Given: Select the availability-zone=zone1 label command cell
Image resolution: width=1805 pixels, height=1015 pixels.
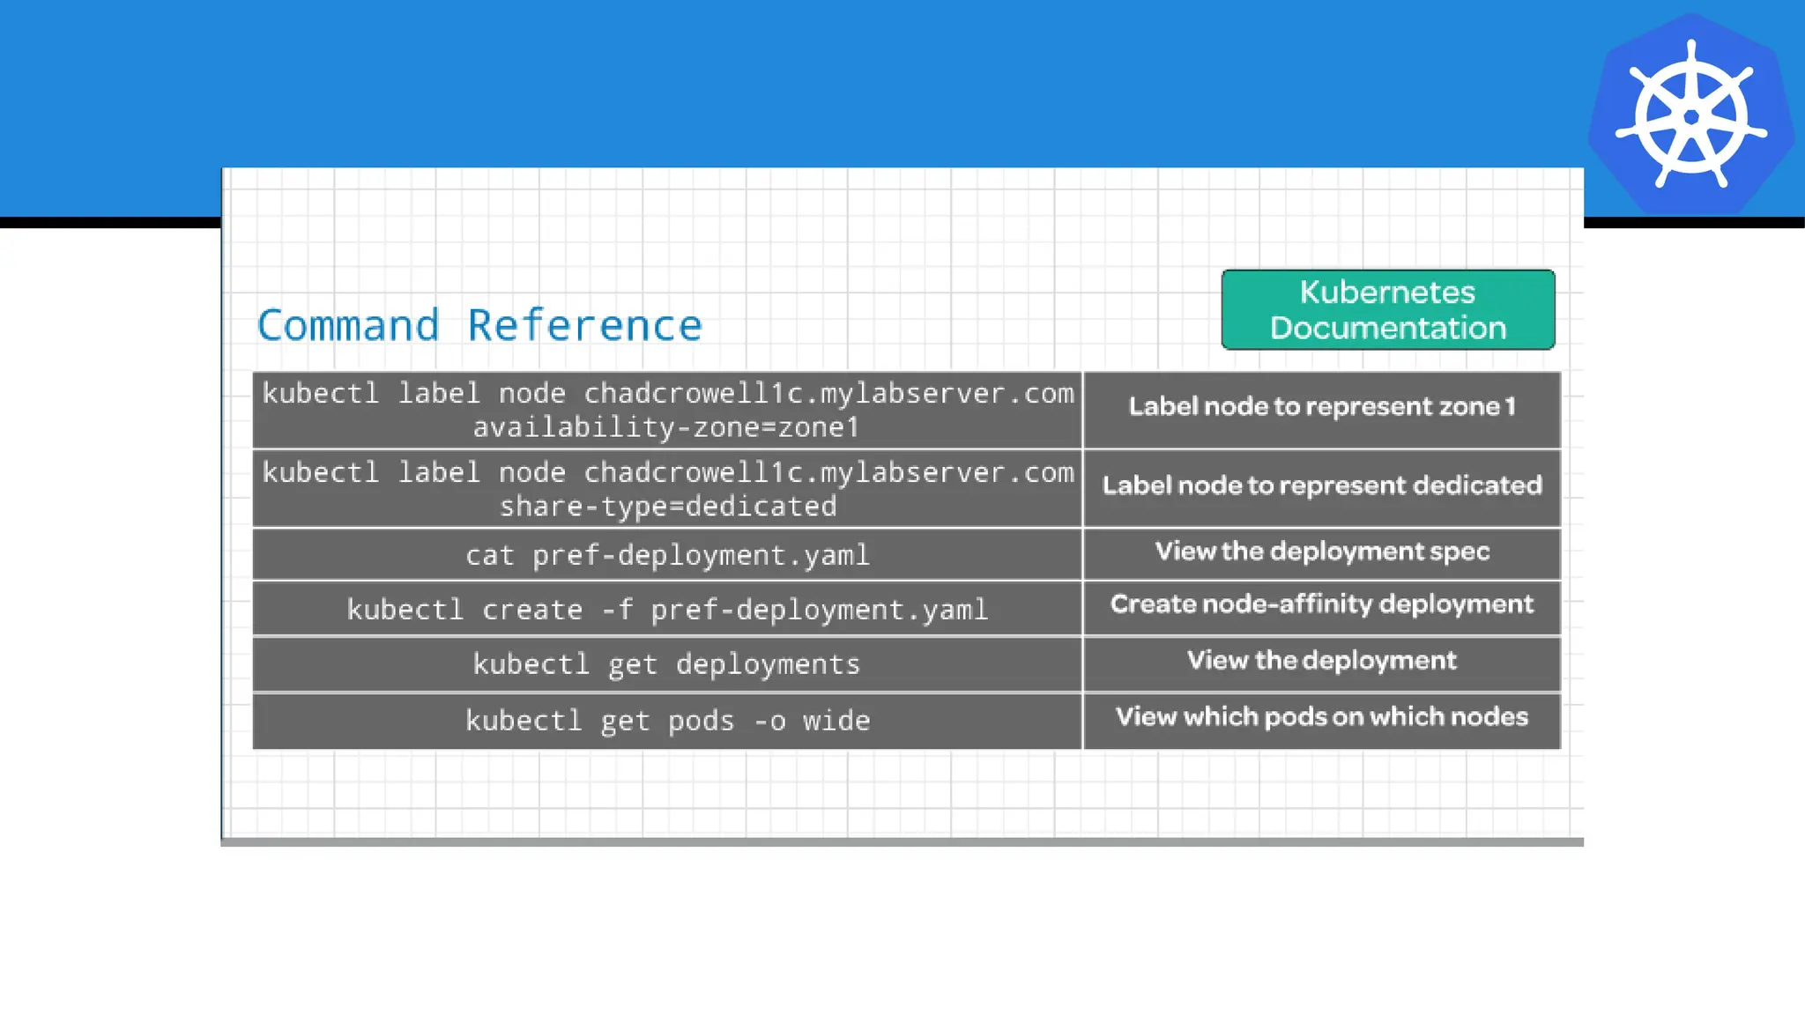Looking at the screenshot, I should 667,411.
